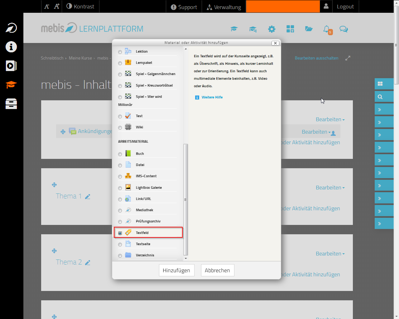Choose the Wiki radio option

point(120,128)
